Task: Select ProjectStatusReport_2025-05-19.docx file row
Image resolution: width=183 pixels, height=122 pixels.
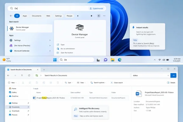Action: coord(80,98)
